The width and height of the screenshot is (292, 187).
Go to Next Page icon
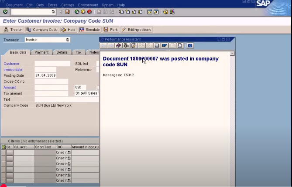coord(134,12)
